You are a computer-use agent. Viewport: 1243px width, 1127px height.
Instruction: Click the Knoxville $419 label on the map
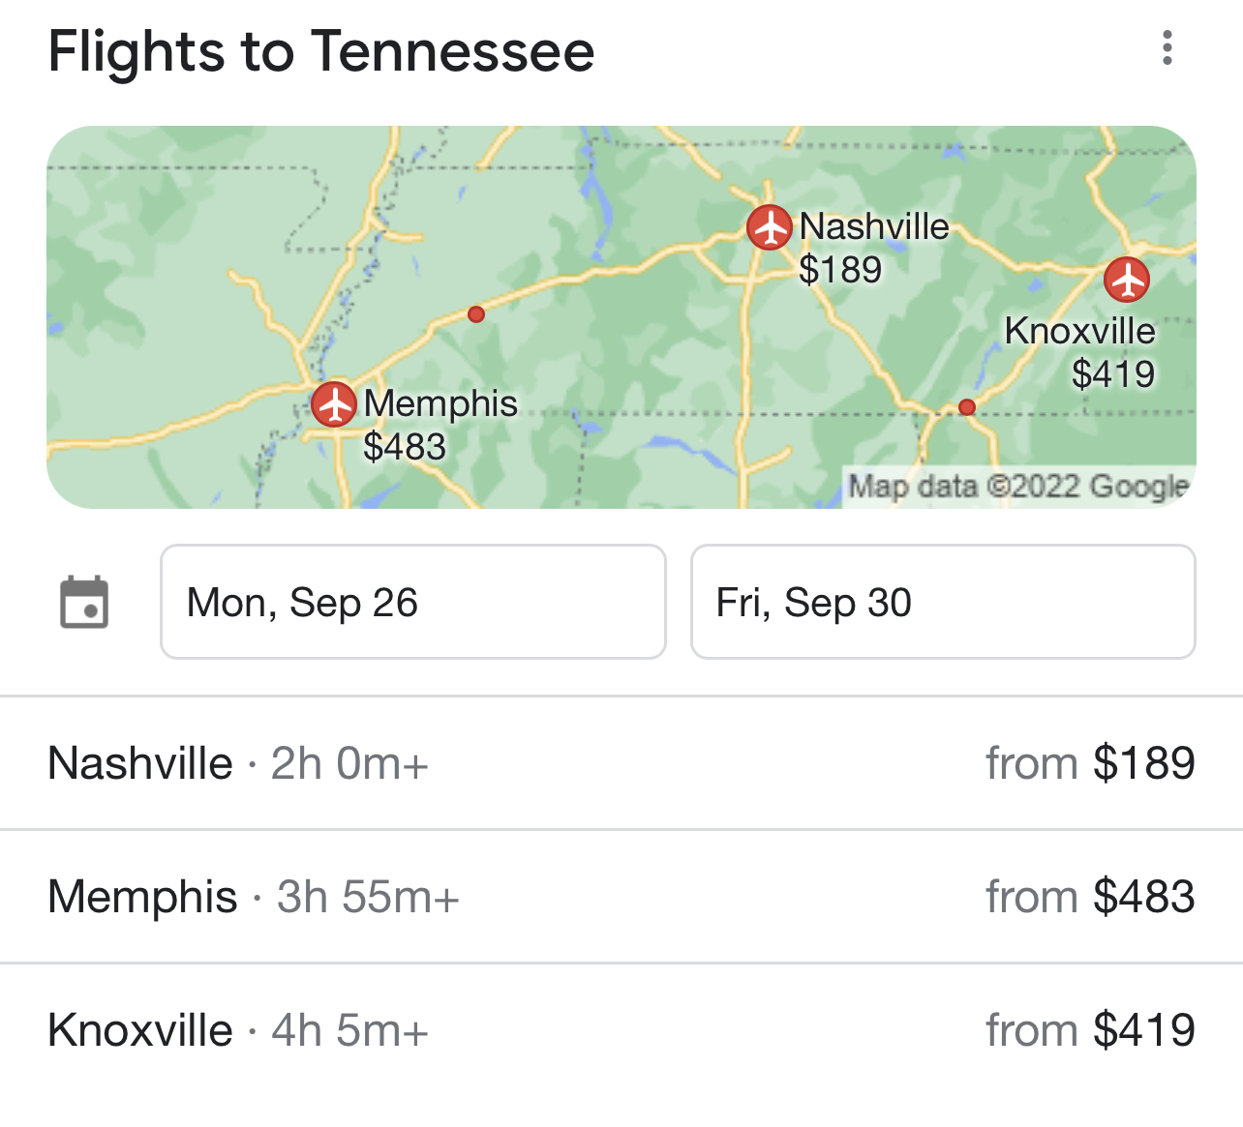pyautogui.click(x=1113, y=373)
